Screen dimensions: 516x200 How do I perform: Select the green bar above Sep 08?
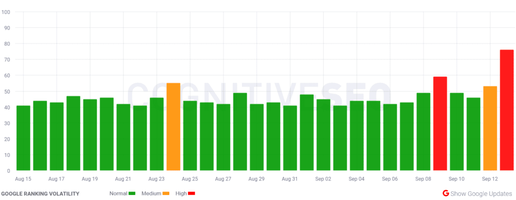(x=423, y=132)
